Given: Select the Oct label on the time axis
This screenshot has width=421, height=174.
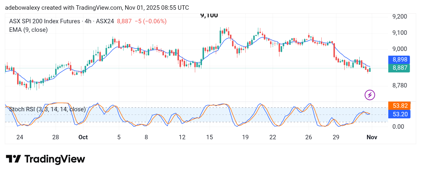Looking at the screenshot, I should (83, 137).
